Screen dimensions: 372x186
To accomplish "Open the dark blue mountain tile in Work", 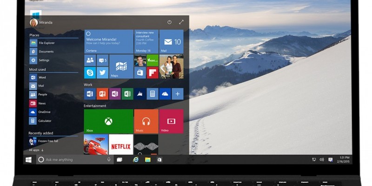I will pyautogui.click(x=140, y=94).
